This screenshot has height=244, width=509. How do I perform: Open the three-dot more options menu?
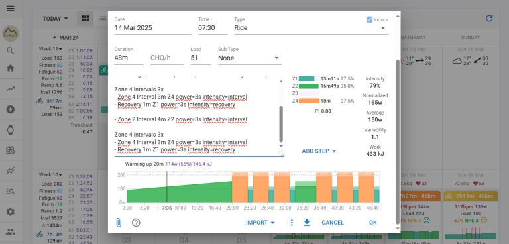(x=292, y=223)
